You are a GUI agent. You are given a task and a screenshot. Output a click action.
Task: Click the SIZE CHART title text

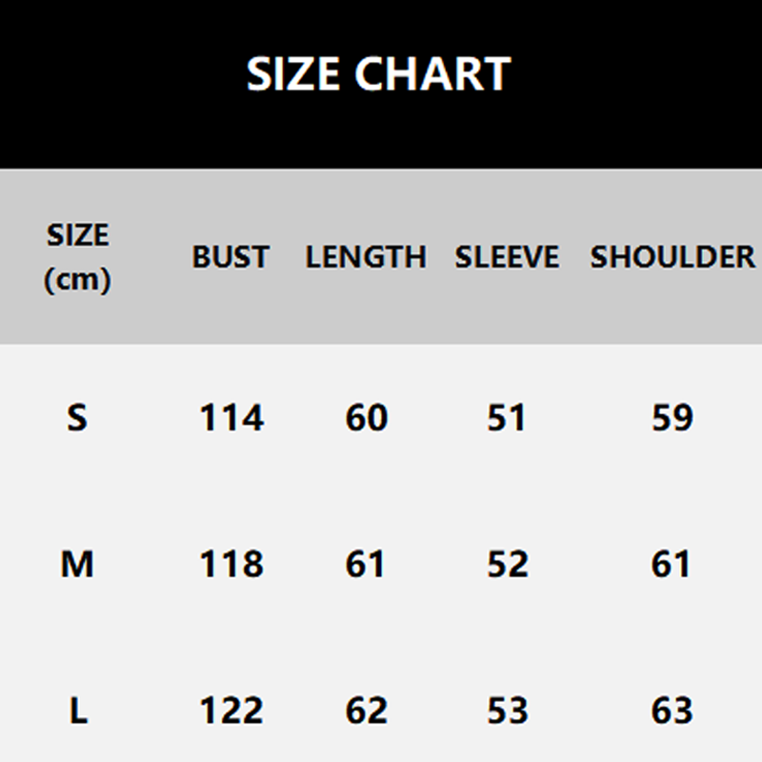pos(379,74)
